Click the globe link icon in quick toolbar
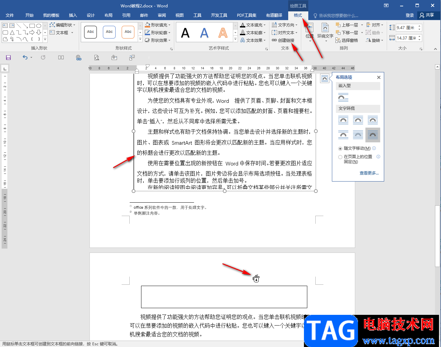Viewport: 441px width, 347px height. (79, 58)
